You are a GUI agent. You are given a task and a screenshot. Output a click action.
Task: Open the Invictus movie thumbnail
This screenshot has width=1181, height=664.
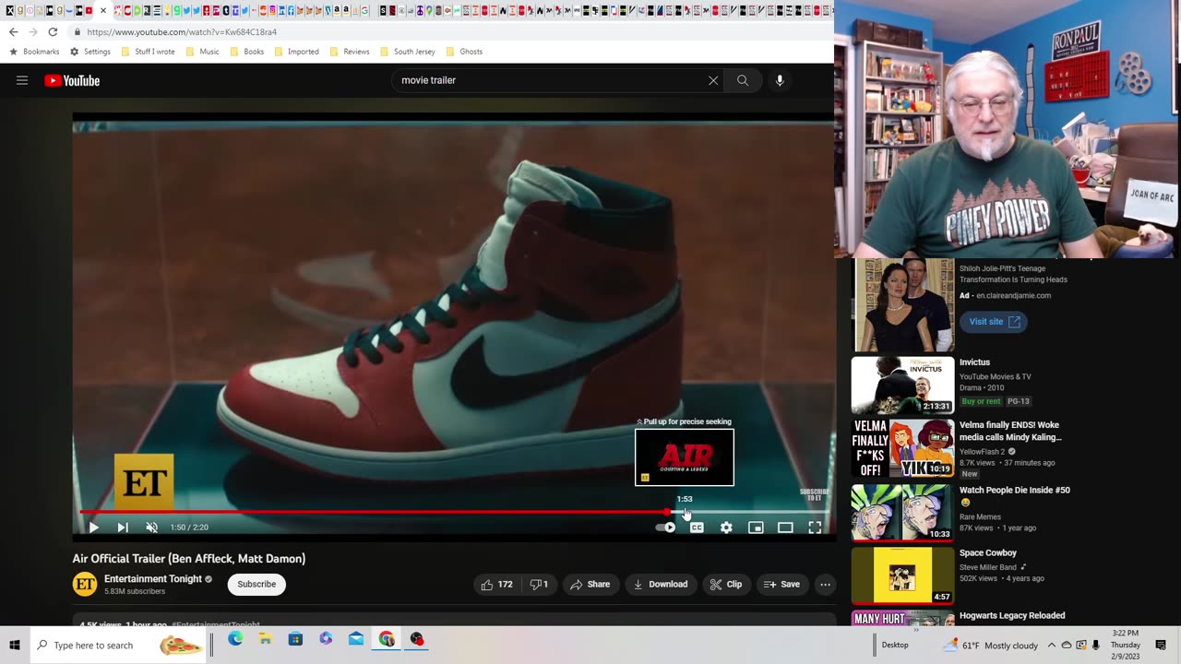[902, 385]
